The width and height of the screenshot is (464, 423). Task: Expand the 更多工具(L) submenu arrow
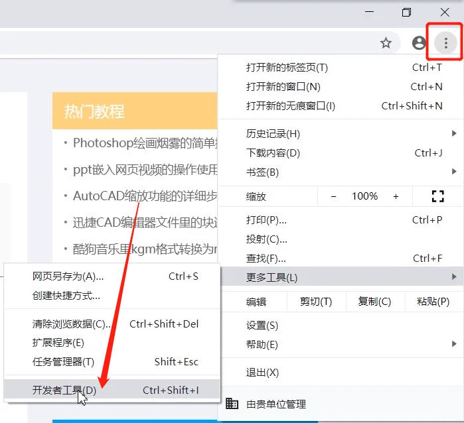point(454,276)
